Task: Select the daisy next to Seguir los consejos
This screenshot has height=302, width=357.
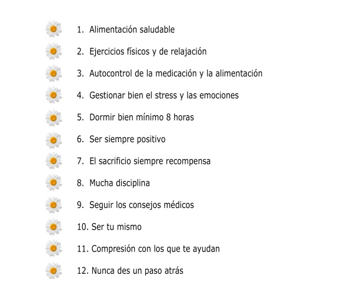Action: (x=54, y=205)
